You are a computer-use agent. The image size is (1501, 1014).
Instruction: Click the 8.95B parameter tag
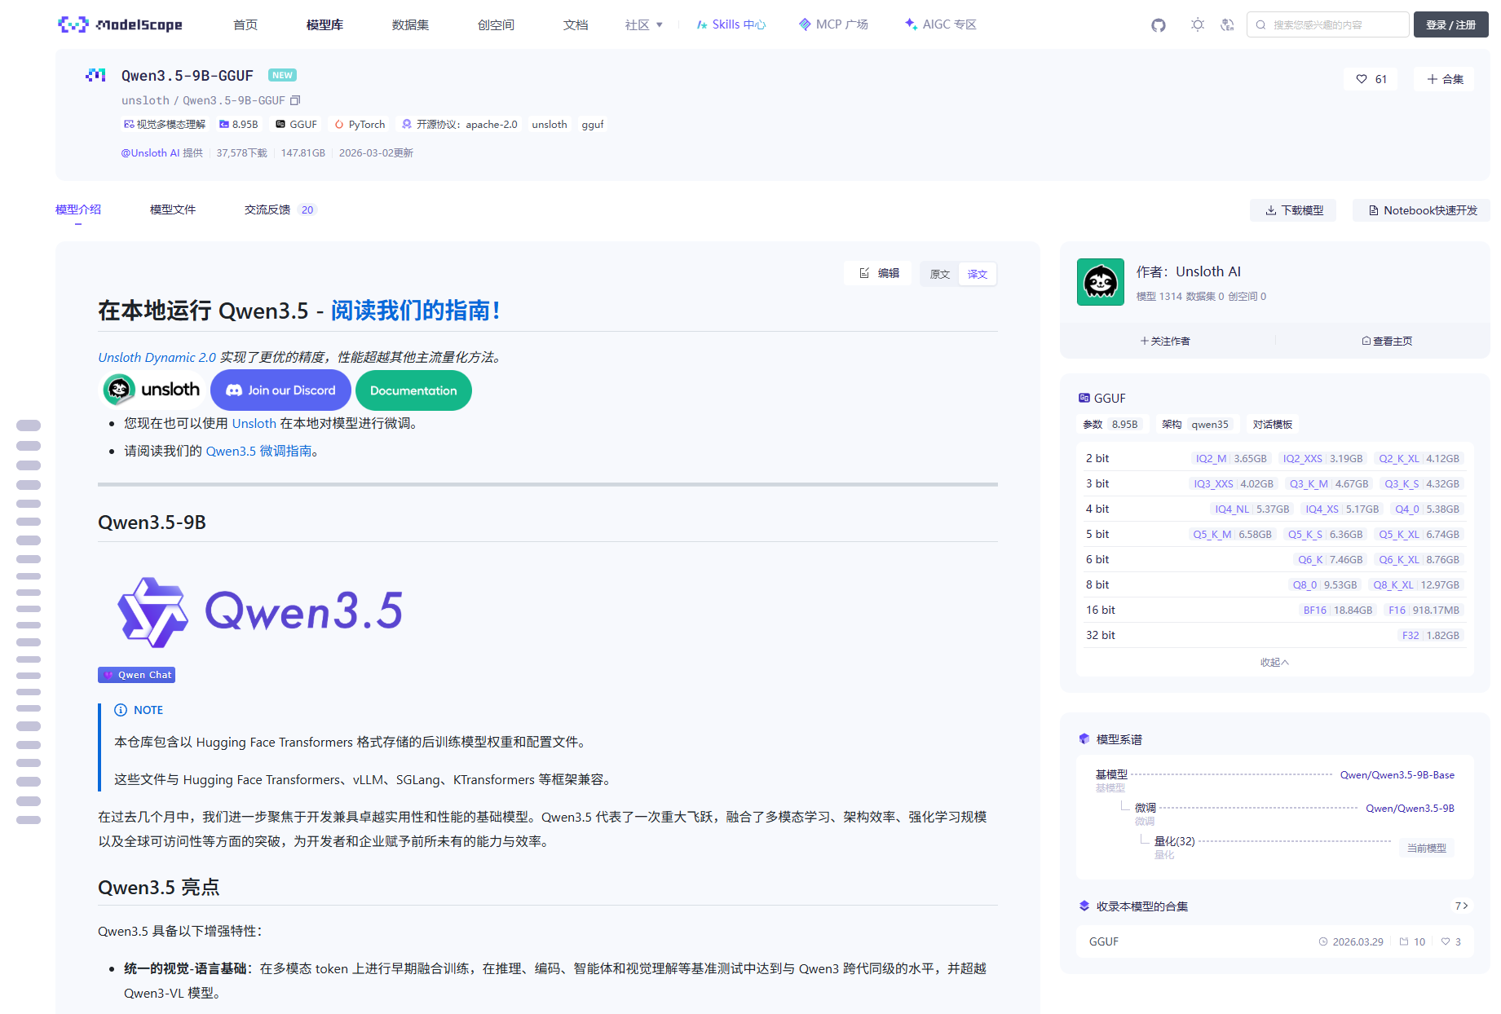click(238, 125)
